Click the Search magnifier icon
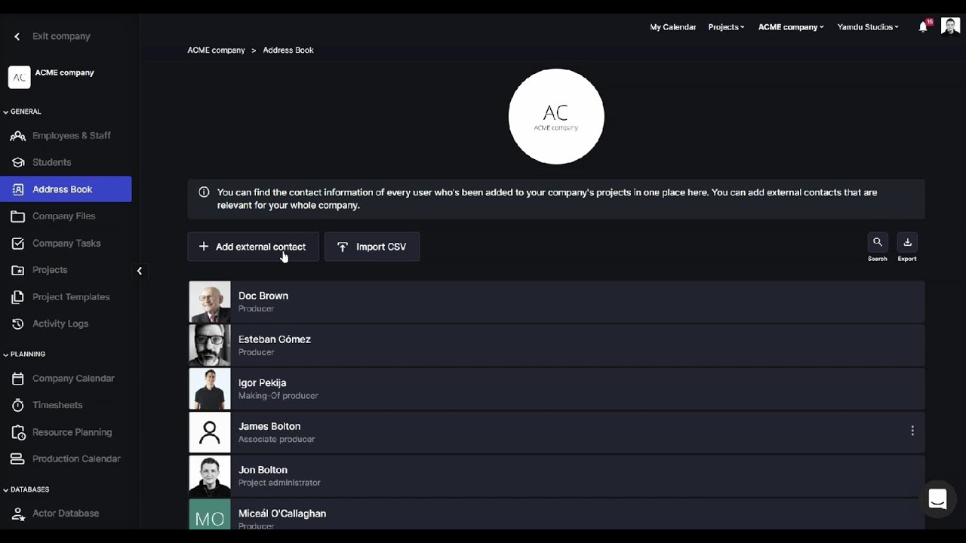Viewport: 966px width, 543px height. 878,242
